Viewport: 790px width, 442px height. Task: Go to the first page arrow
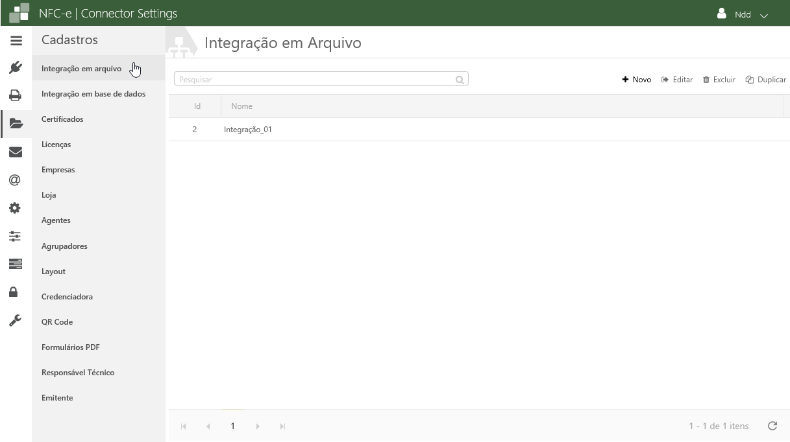184,426
